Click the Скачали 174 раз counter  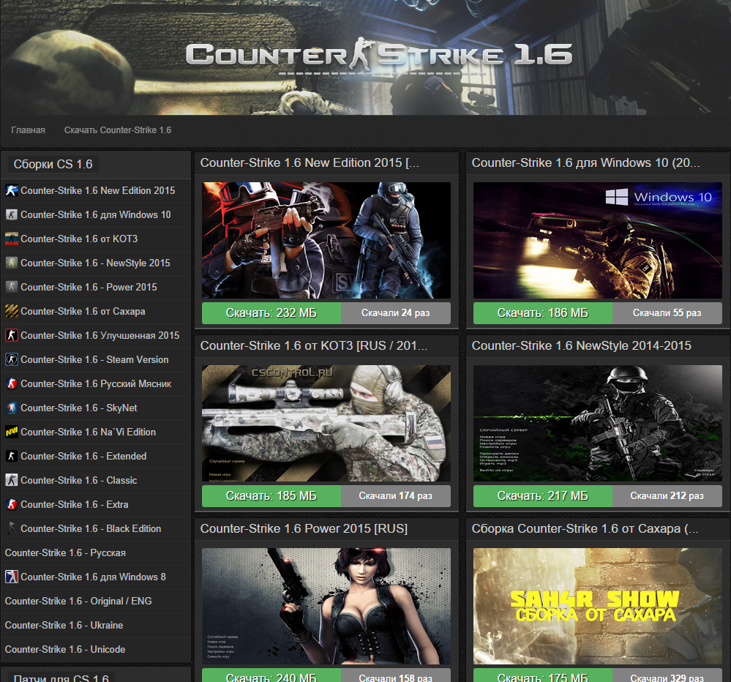point(396,496)
